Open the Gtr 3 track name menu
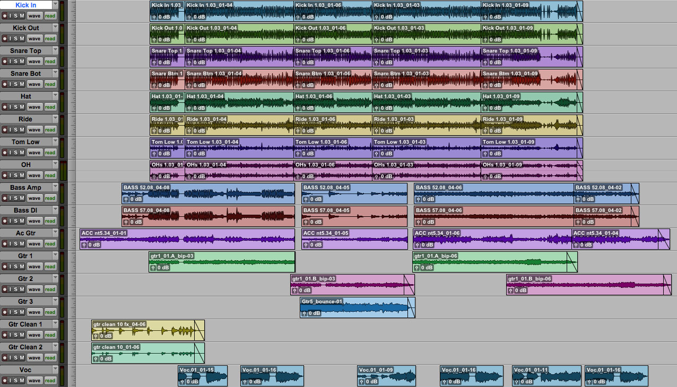Viewport: 677px width, 387px height. [55, 301]
